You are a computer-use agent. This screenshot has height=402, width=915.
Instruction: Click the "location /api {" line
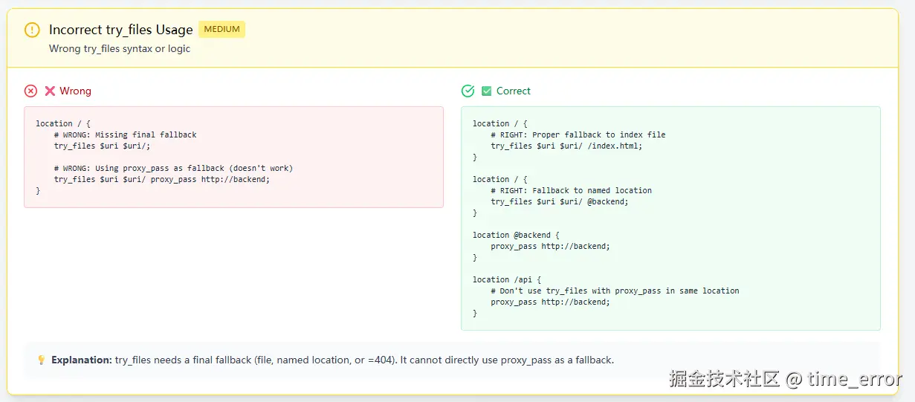pos(502,279)
